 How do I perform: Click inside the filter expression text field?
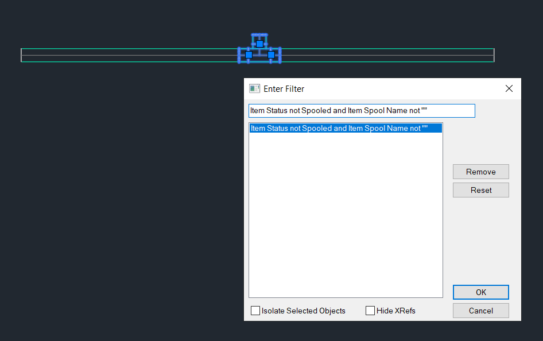362,110
